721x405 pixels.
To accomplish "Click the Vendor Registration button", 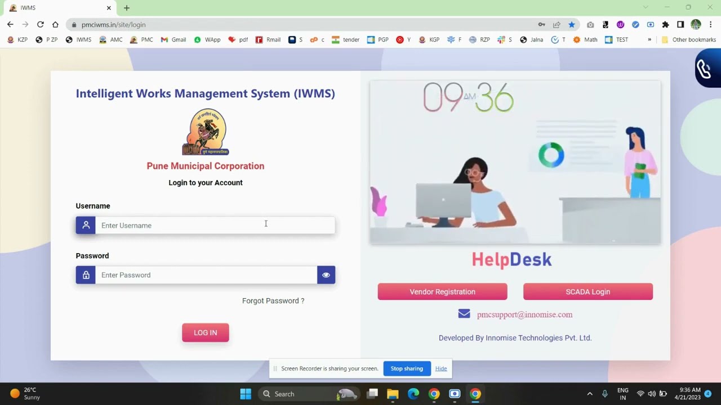I will 443,291.
